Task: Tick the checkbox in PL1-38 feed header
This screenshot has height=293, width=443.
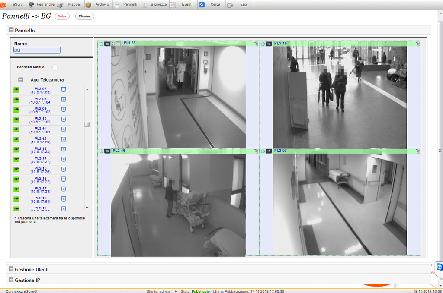Action: click(x=119, y=44)
